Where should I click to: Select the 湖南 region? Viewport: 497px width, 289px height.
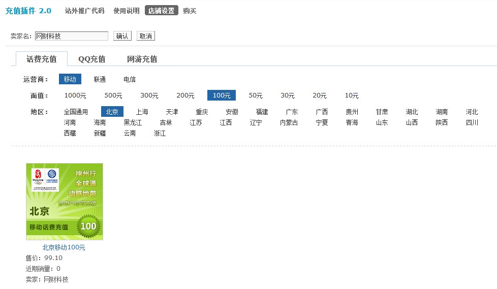point(442,112)
